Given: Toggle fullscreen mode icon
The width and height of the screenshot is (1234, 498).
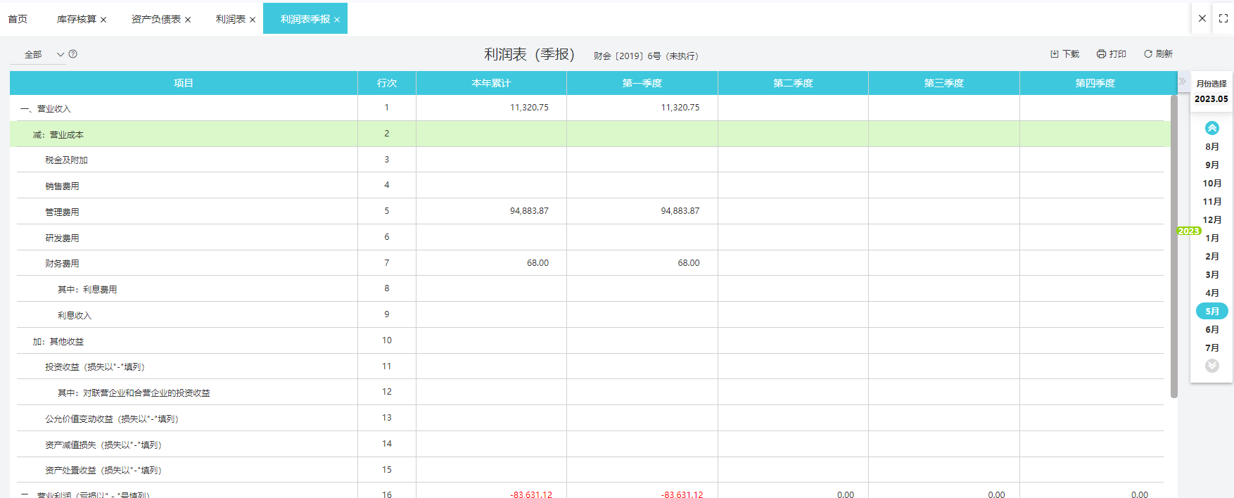Looking at the screenshot, I should [x=1223, y=18].
